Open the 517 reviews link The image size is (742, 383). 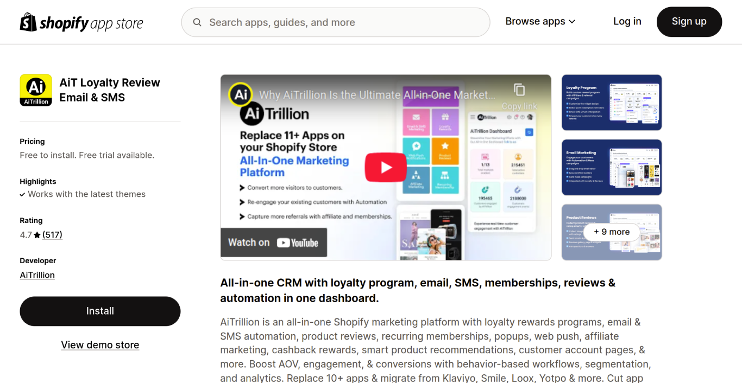[x=53, y=235]
